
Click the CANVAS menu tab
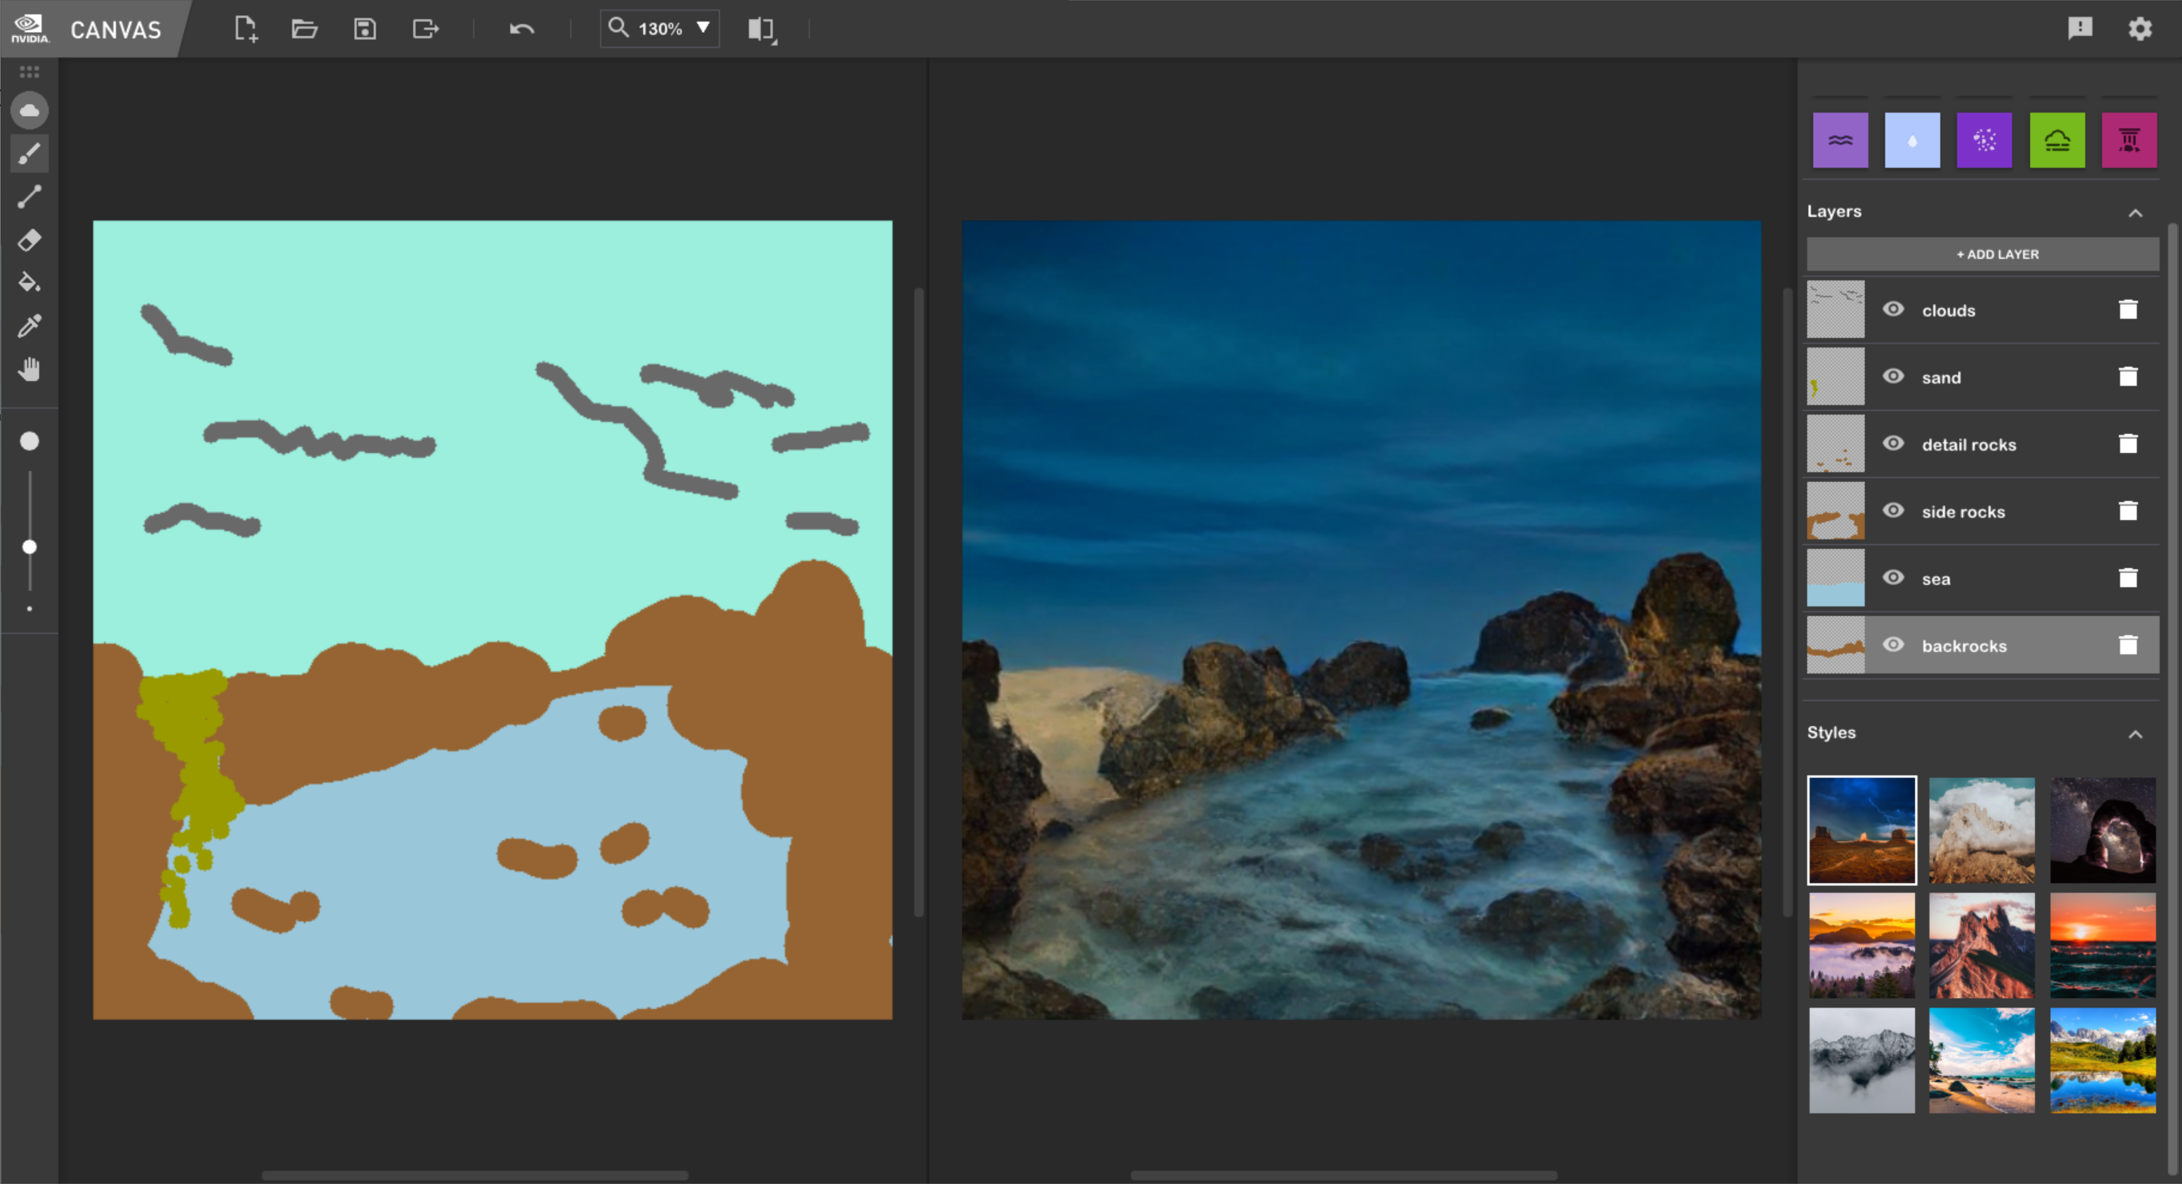tap(113, 26)
